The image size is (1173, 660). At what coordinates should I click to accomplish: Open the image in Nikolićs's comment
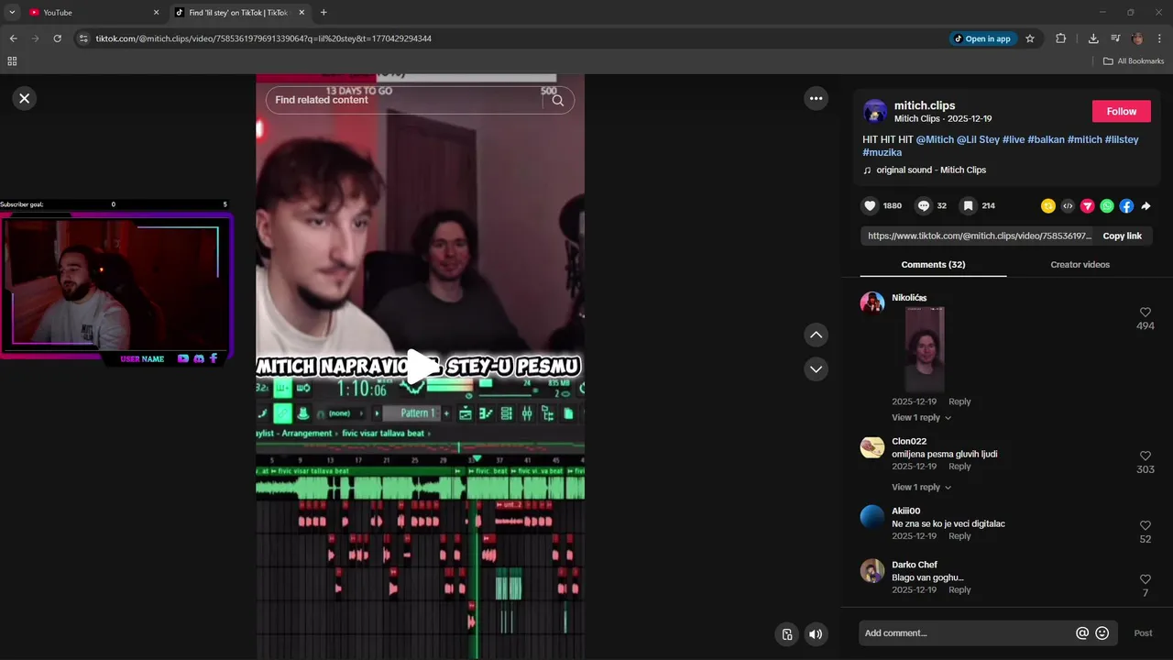click(x=925, y=349)
